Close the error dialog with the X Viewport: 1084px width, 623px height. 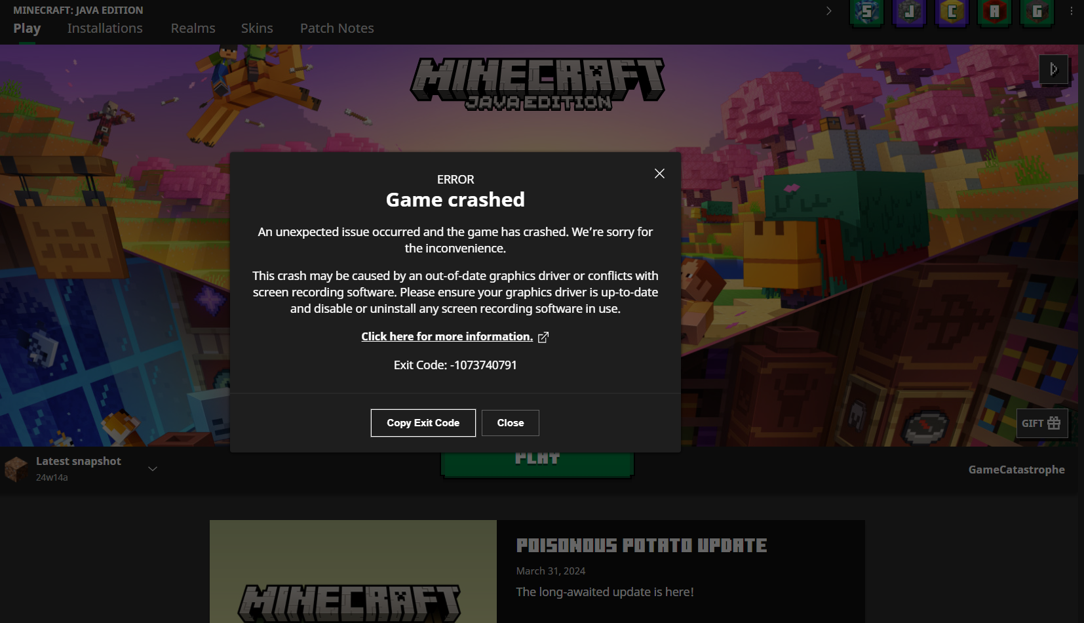(x=659, y=173)
